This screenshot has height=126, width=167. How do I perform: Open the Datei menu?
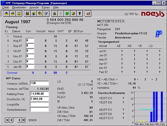click(6, 8)
